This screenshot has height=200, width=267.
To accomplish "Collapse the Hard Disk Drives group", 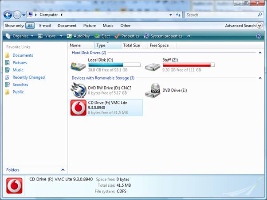I will (x=259, y=53).
